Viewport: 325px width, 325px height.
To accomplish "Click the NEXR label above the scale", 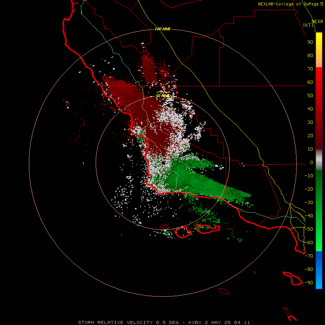I will point(317,22).
